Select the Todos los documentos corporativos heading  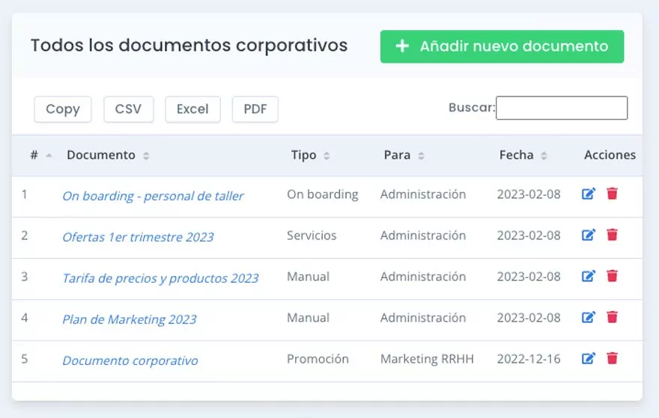tap(189, 46)
